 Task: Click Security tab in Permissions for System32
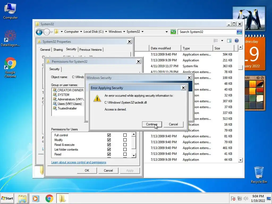pyautogui.click(x=54, y=69)
